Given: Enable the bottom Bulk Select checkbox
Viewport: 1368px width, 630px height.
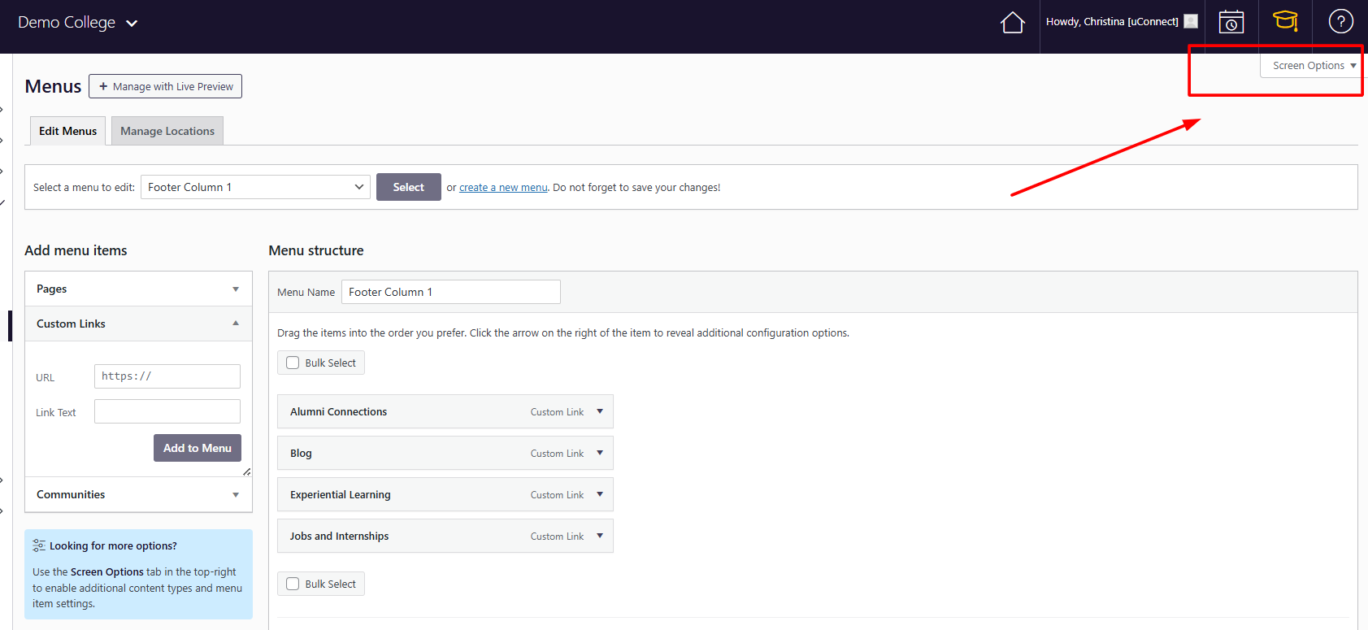Looking at the screenshot, I should click(x=293, y=584).
